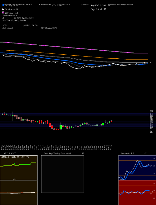Click the magenta 200-day moving average line
Image resolution: width=156 pixels, height=205 pixels.
[x=74, y=48]
